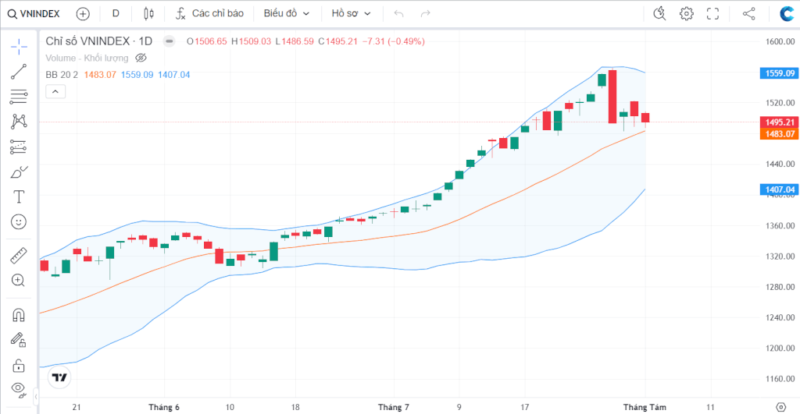
Task: Toggle Volume indicator visibility eye
Action: [141, 58]
